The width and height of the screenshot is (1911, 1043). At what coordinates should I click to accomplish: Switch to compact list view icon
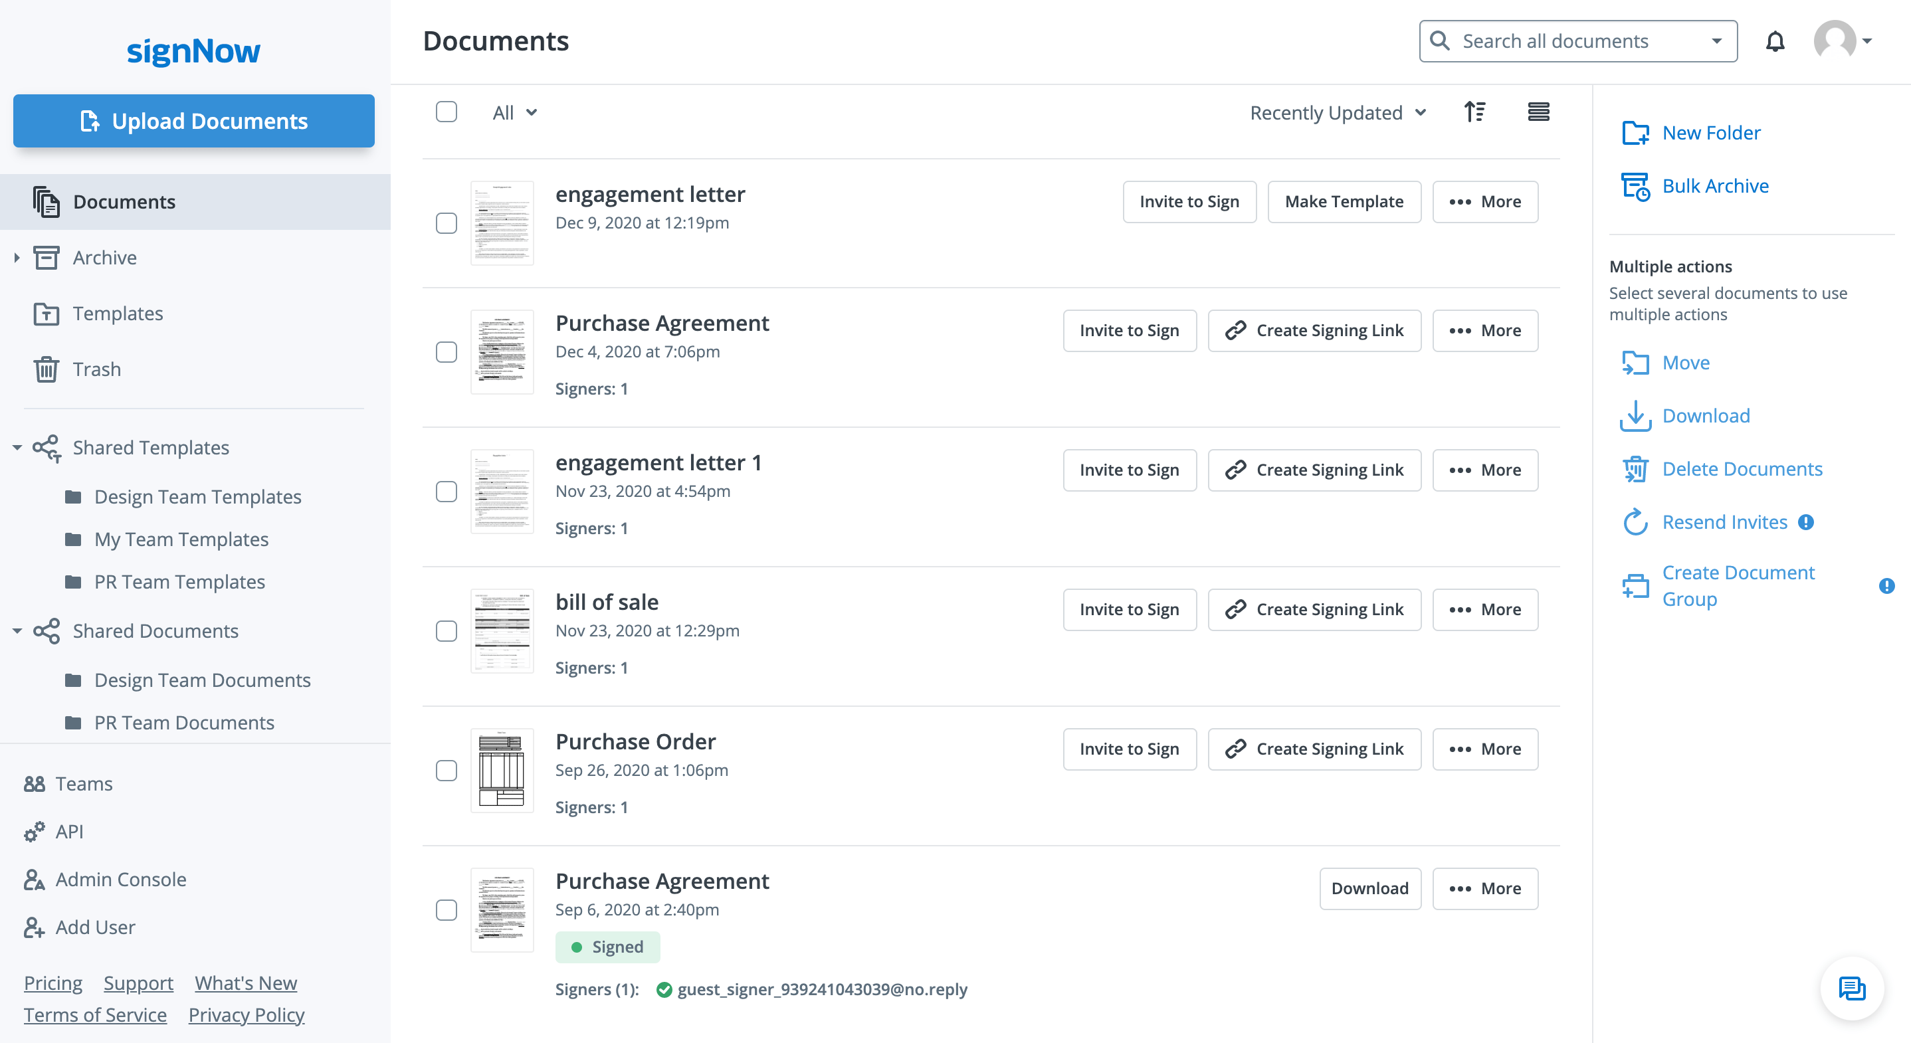[1540, 112]
